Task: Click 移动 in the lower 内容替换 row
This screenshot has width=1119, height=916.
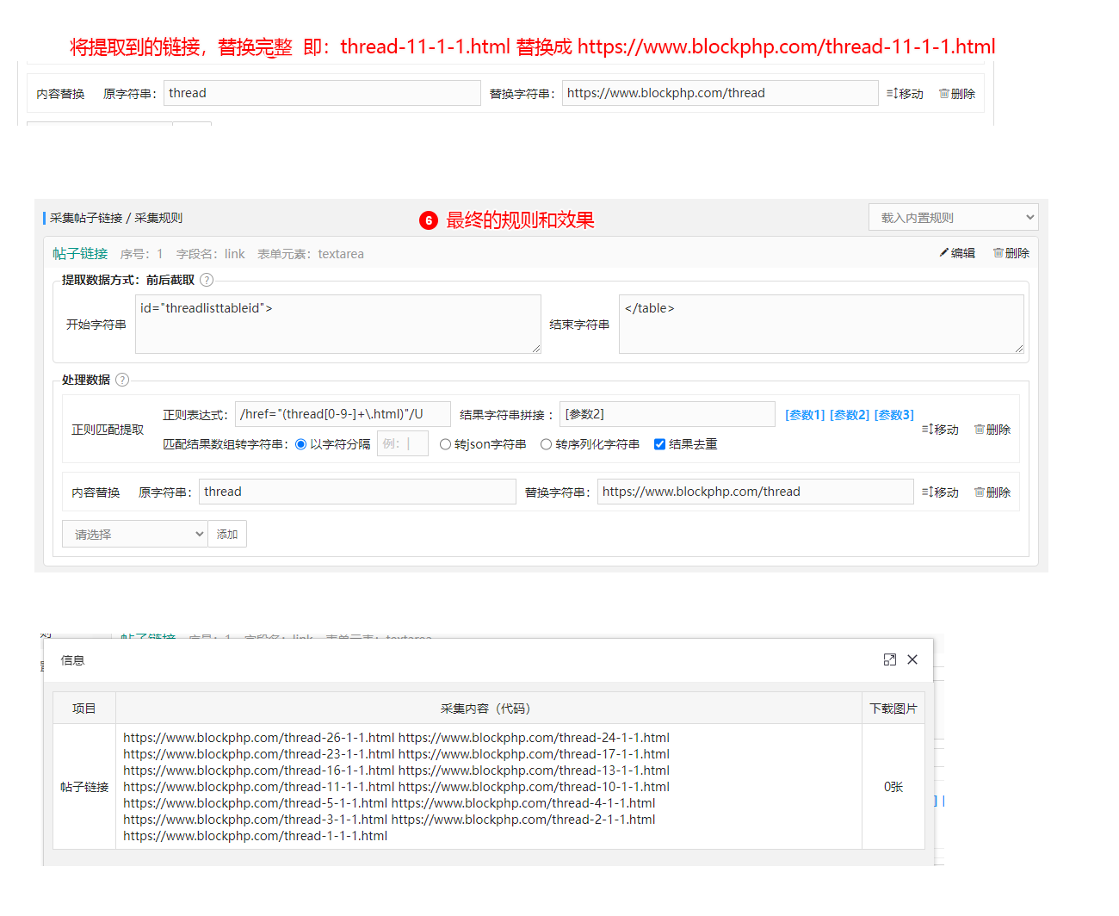Action: (940, 492)
